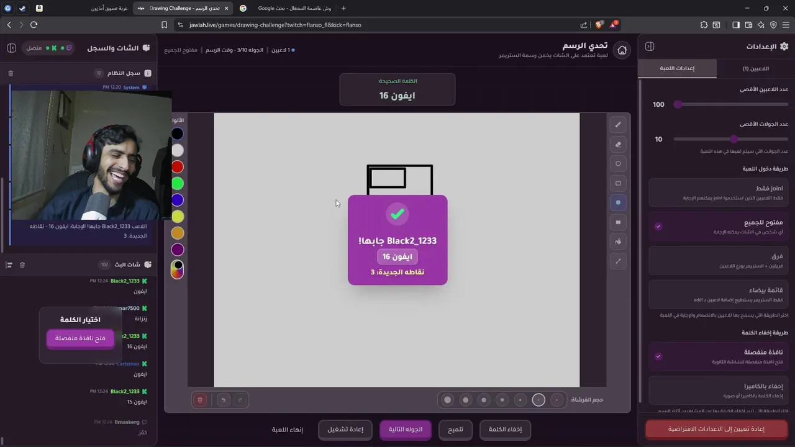Click فتح نافذة منفصلة button
Screen dimensions: 795x447
(80, 338)
